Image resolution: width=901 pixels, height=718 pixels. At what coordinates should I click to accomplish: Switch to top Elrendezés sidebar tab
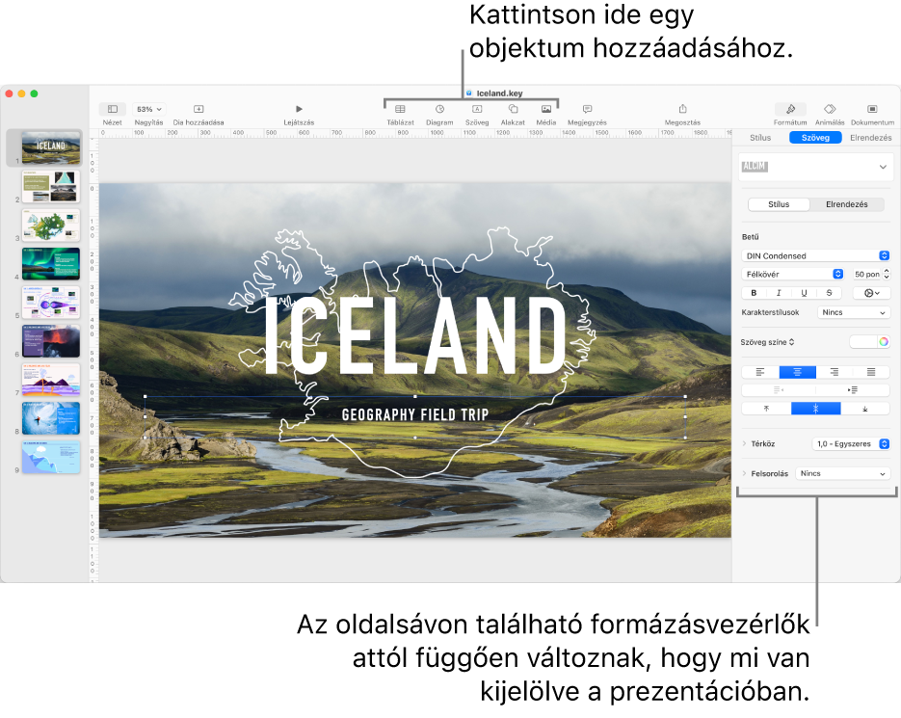[870, 138]
